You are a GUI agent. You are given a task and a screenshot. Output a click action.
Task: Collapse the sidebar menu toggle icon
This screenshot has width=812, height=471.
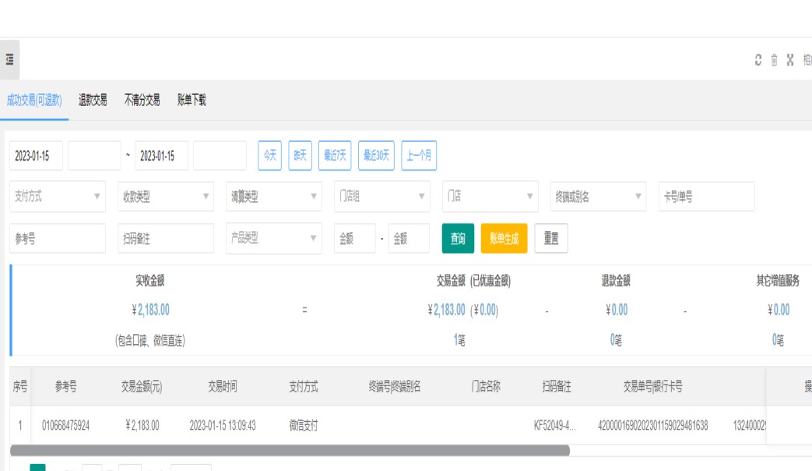9,60
